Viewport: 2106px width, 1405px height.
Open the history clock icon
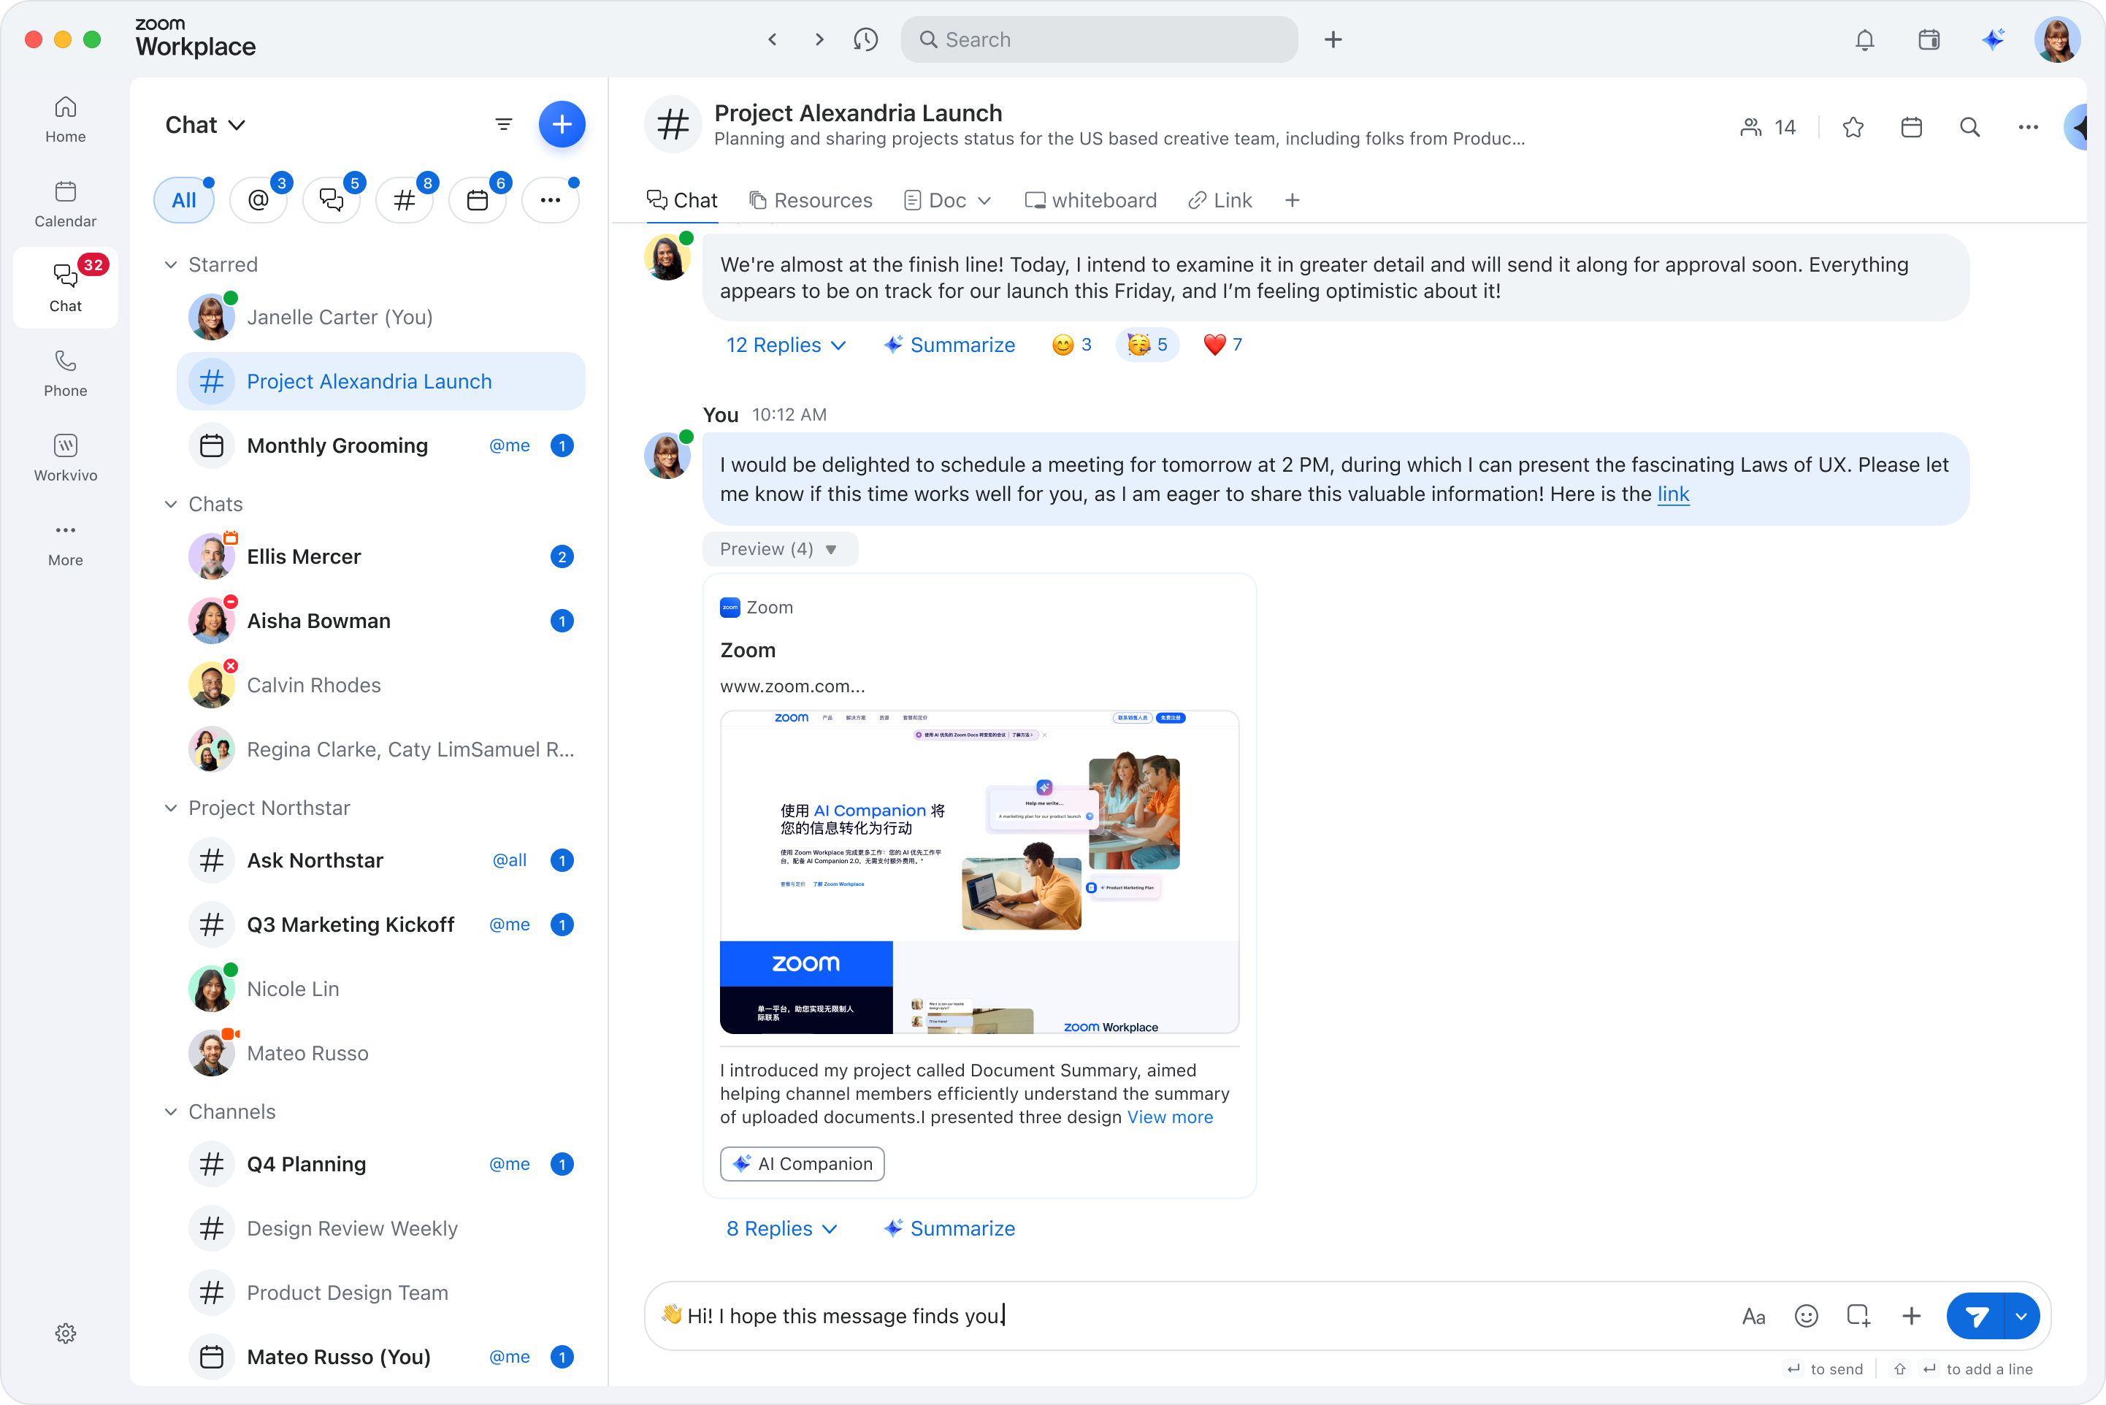865,39
